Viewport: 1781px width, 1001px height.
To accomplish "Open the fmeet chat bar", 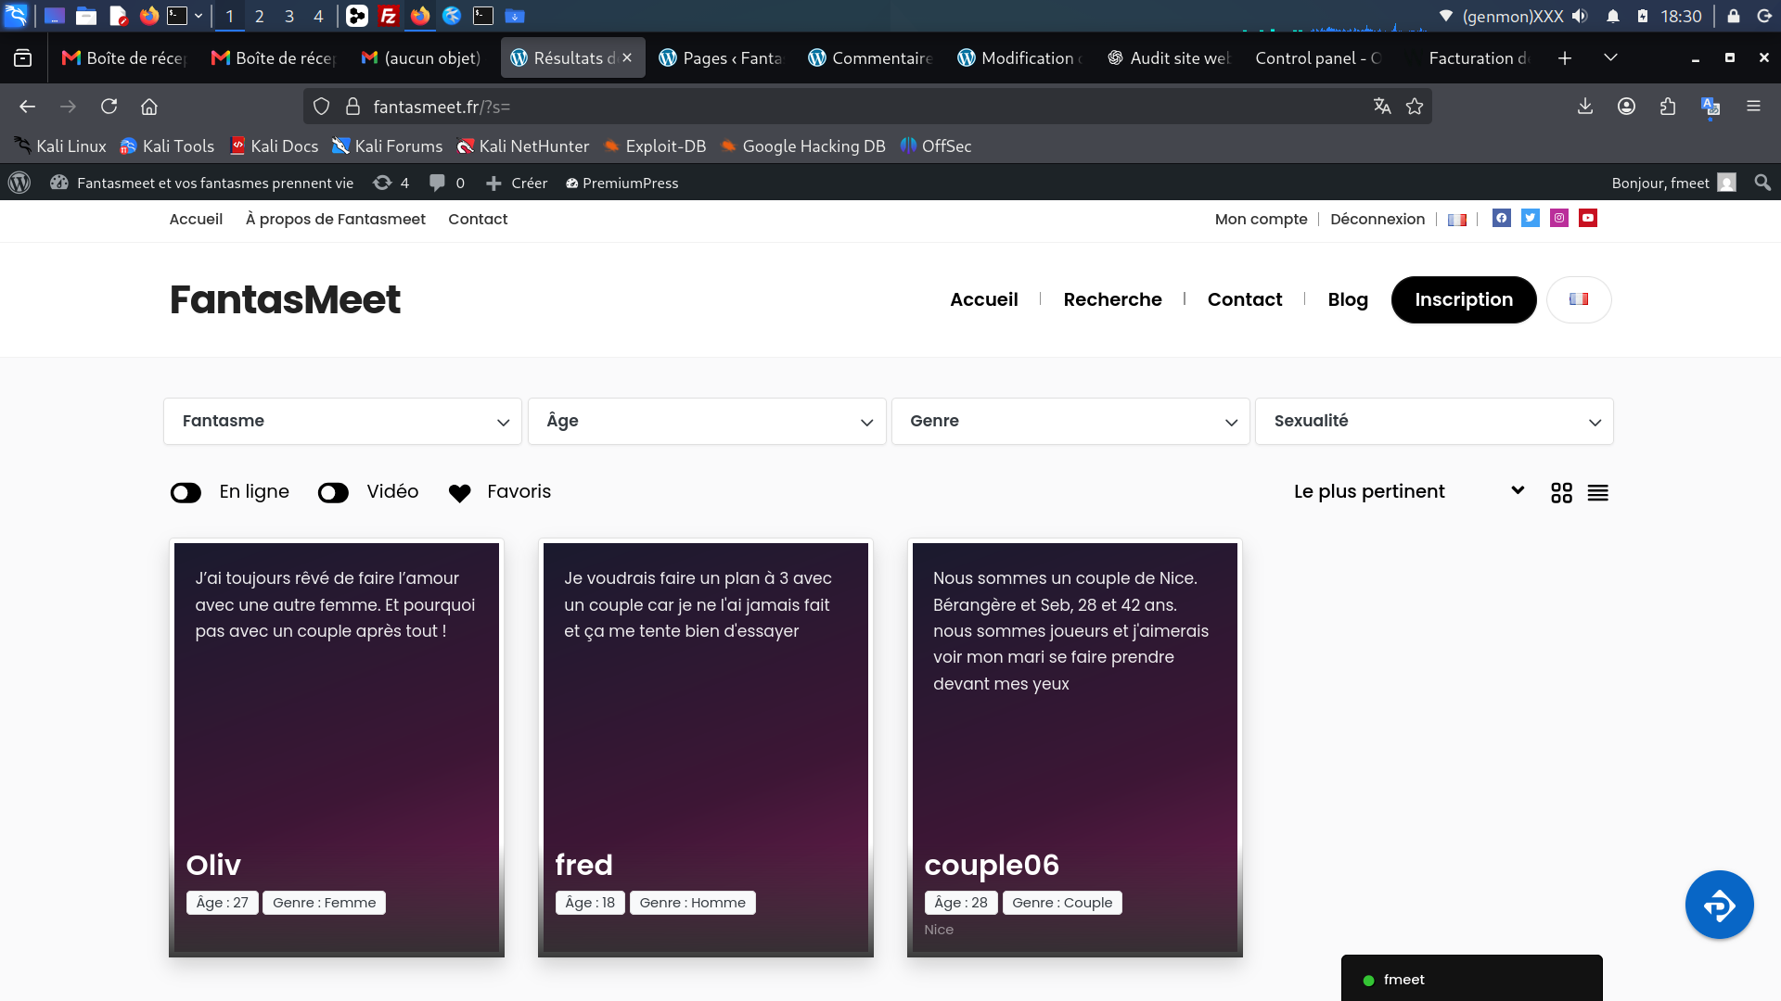I will [1472, 979].
